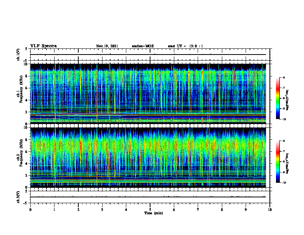The width and height of the screenshot is (304, 235).
Task: Click time axis tick label "7"
Action: [198, 210]
